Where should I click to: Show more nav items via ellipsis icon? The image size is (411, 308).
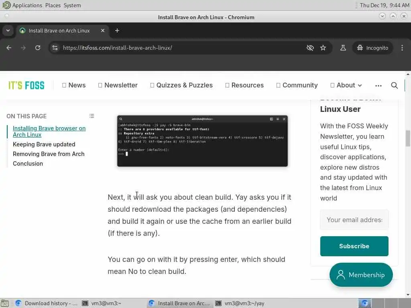point(378,86)
